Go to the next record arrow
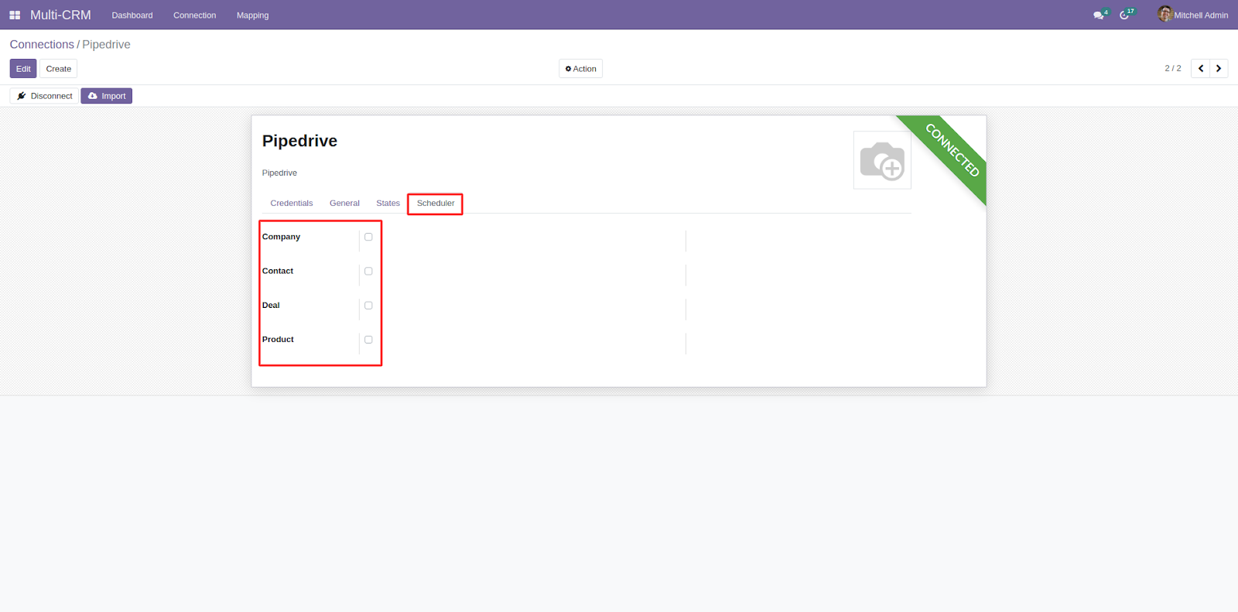Screen dimensions: 1238x612 point(1219,69)
